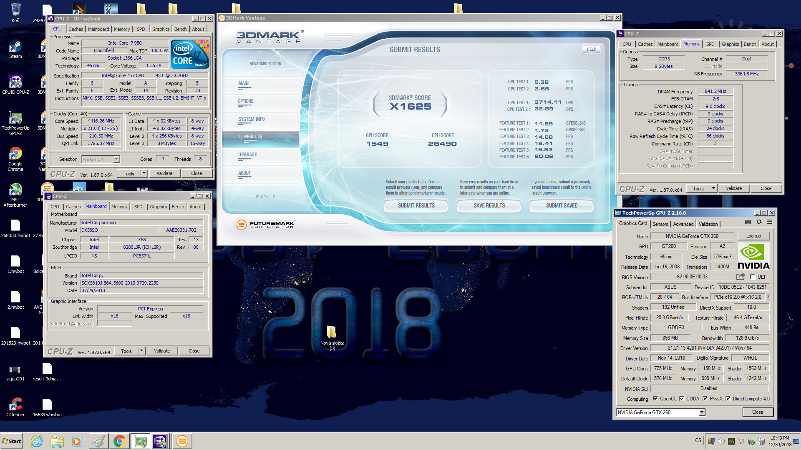Switch to the Sensors tab in GPU-Z
801x450 pixels.
pyautogui.click(x=660, y=224)
